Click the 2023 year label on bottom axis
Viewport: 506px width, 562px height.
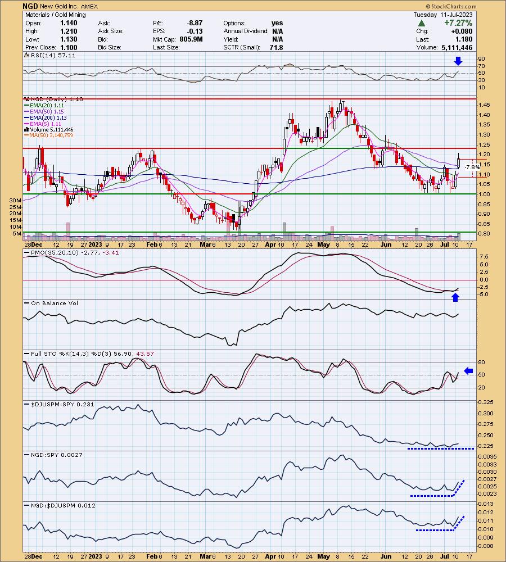[95, 556]
